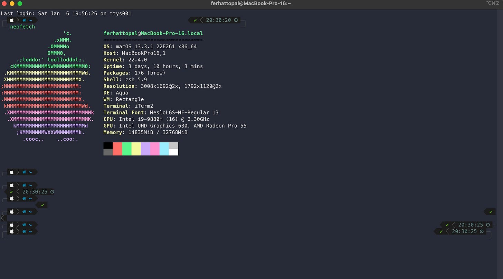This screenshot has height=279, width=503.
Task: Click the red close window button
Action: pos(4,3)
